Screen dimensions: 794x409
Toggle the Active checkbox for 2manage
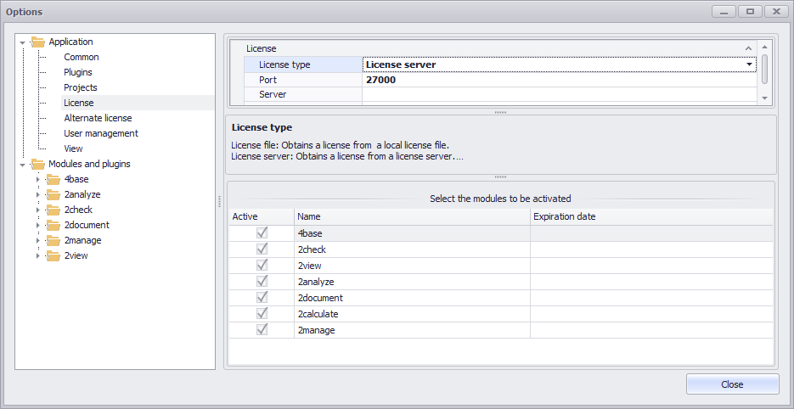[262, 330]
